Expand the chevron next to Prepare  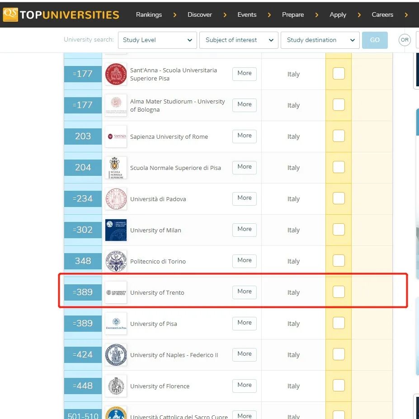(317, 15)
